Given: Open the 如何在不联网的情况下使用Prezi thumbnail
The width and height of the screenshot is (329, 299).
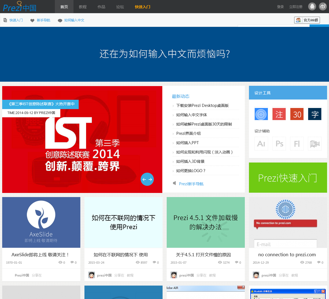Looking at the screenshot, I should pos(123,222).
